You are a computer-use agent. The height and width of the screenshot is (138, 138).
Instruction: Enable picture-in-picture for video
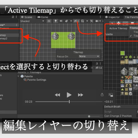pos(111,95)
